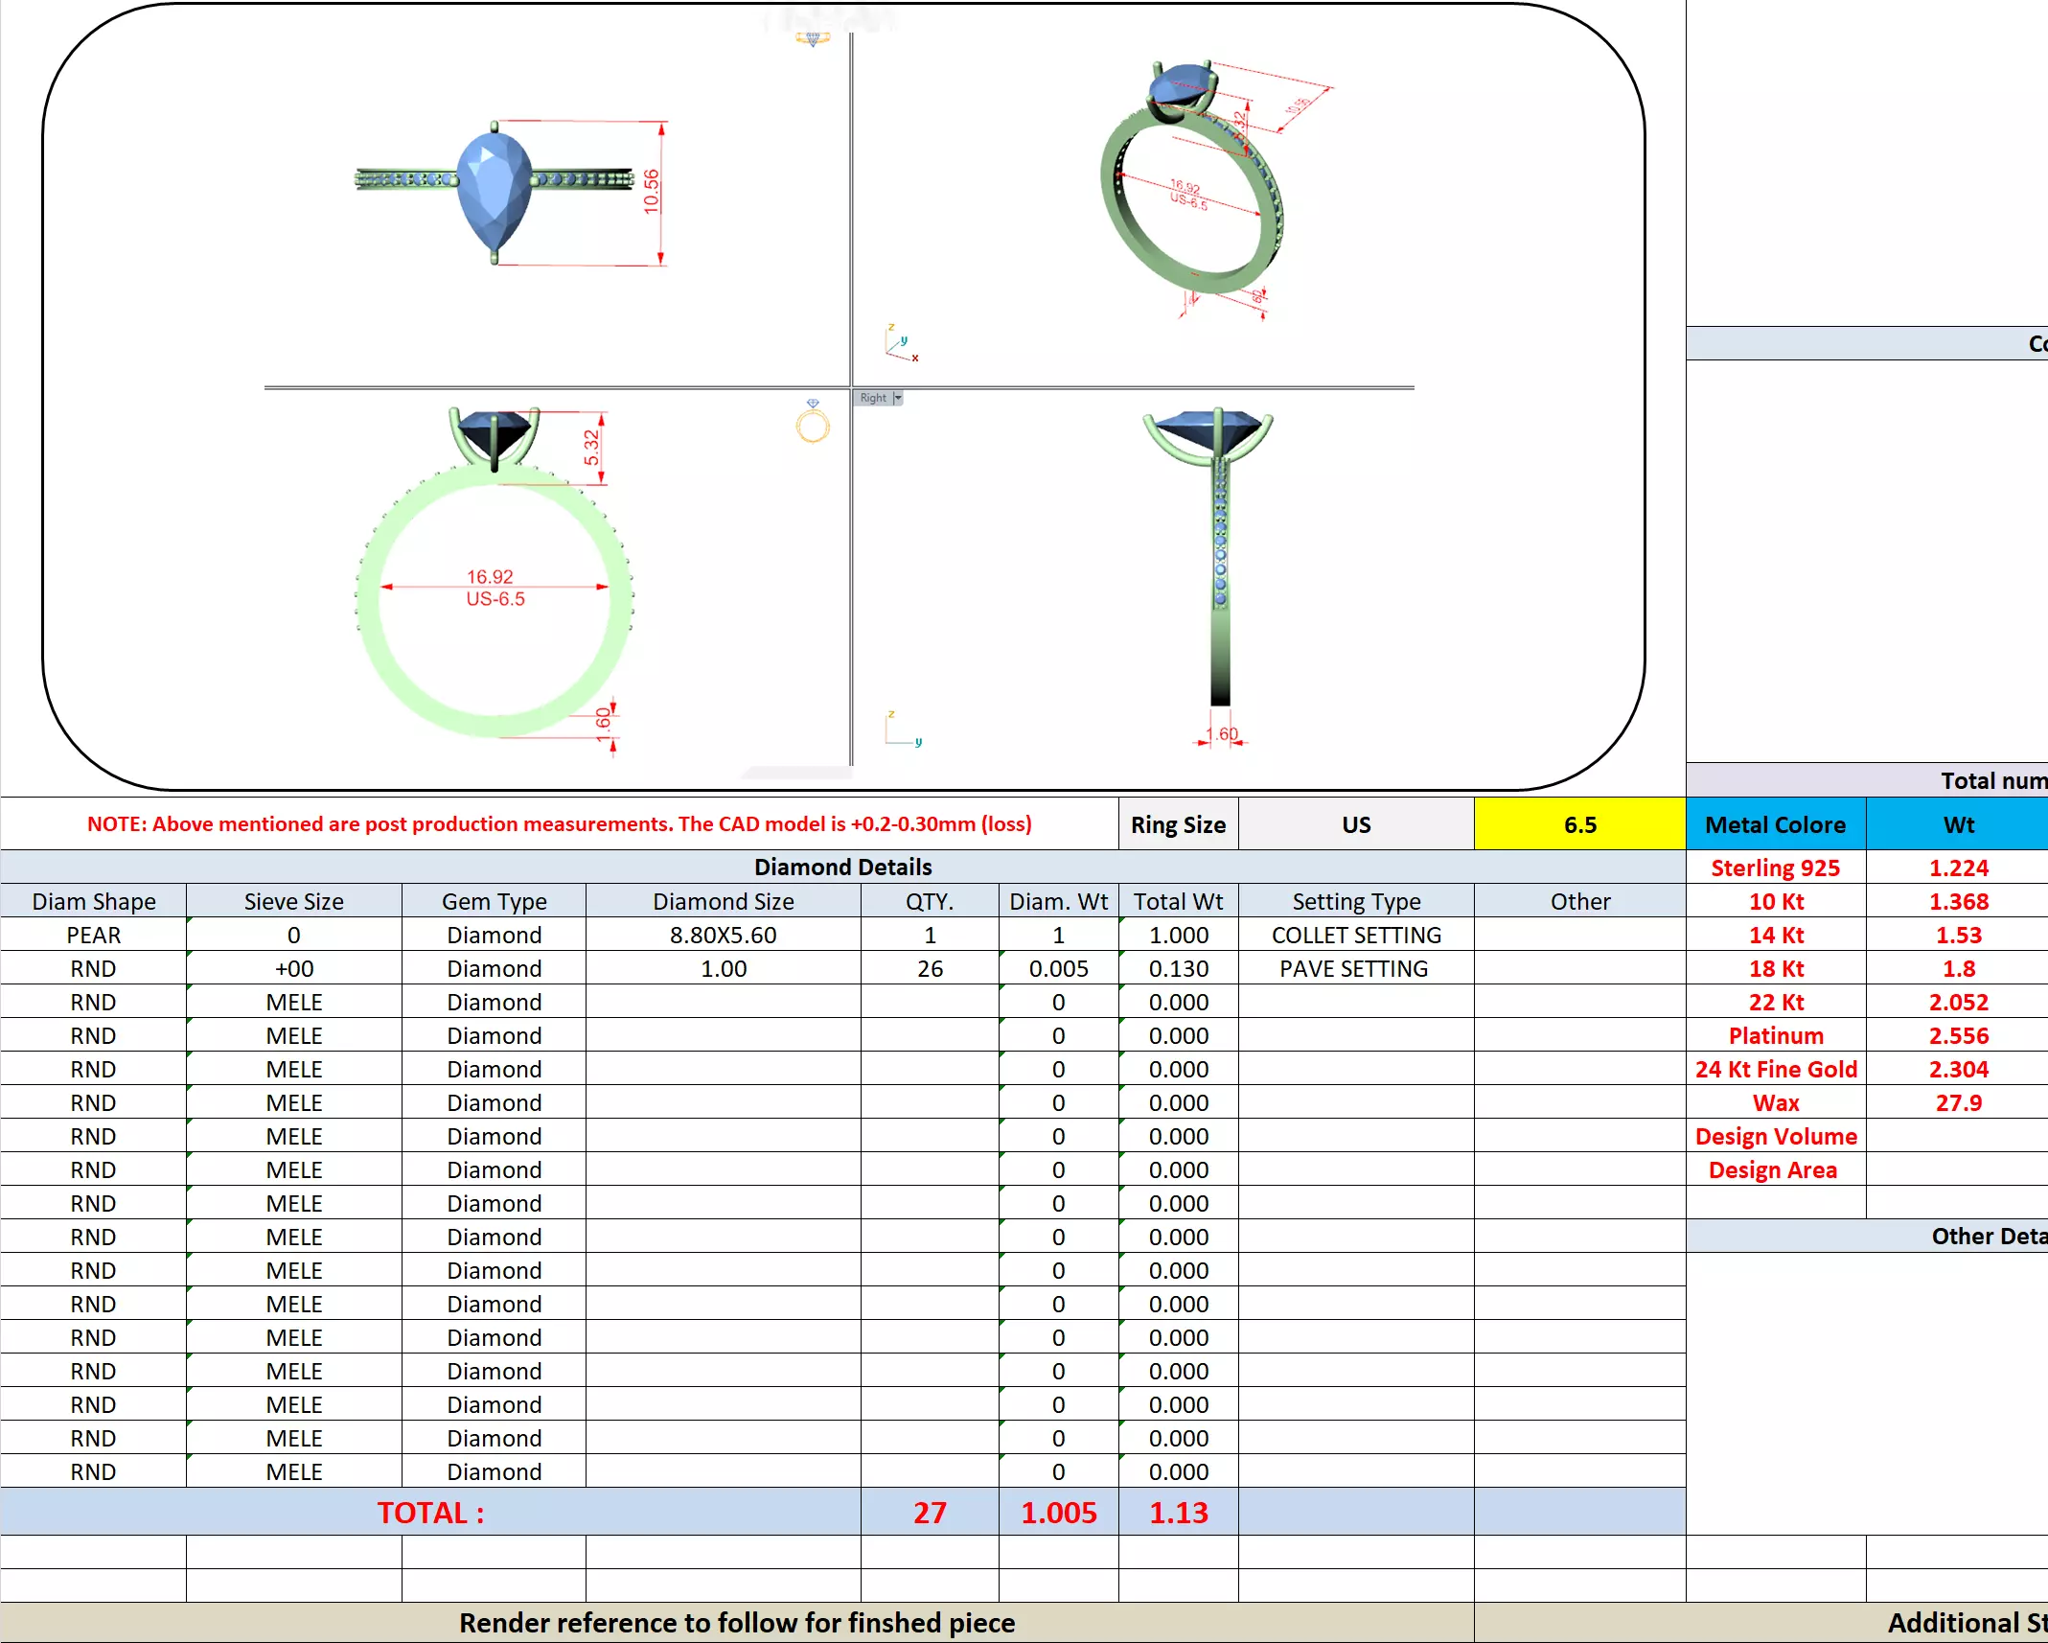Select the yellow 6.5 ring size cell
The width and height of the screenshot is (2048, 1643).
pos(1579,824)
